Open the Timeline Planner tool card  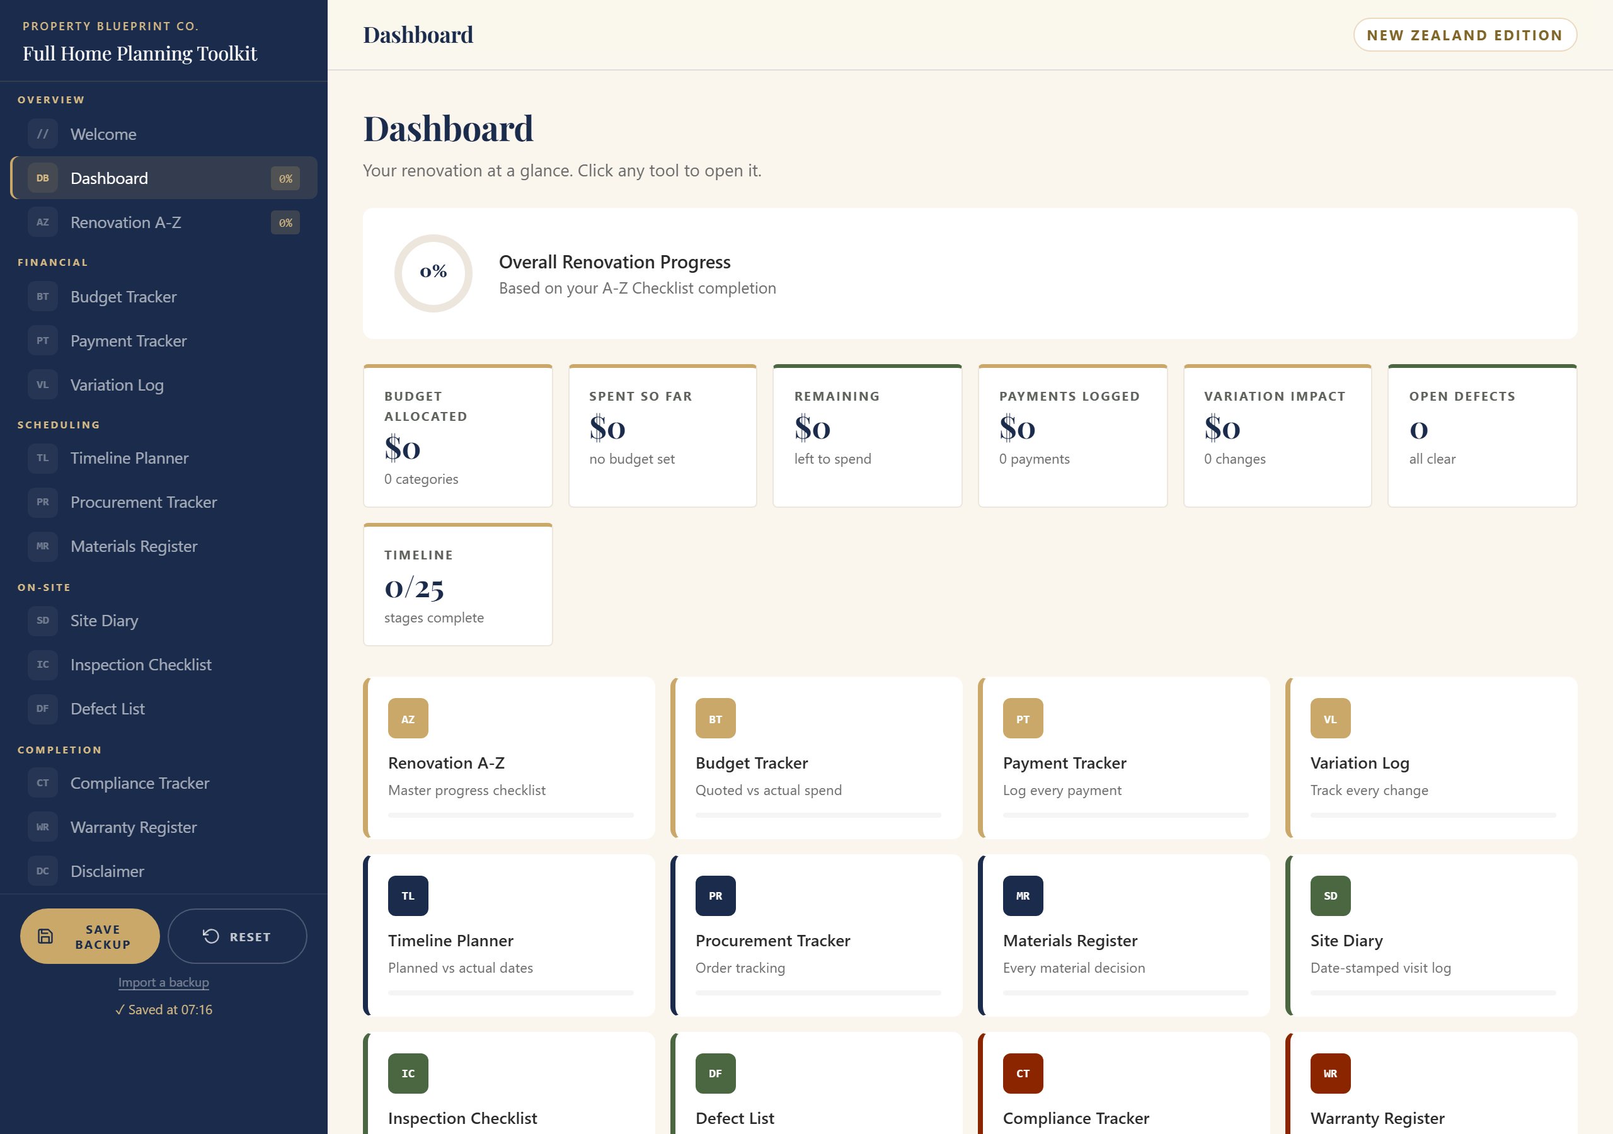point(509,936)
